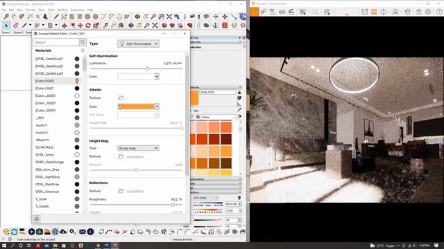Open the Edit menu

pos(11,10)
